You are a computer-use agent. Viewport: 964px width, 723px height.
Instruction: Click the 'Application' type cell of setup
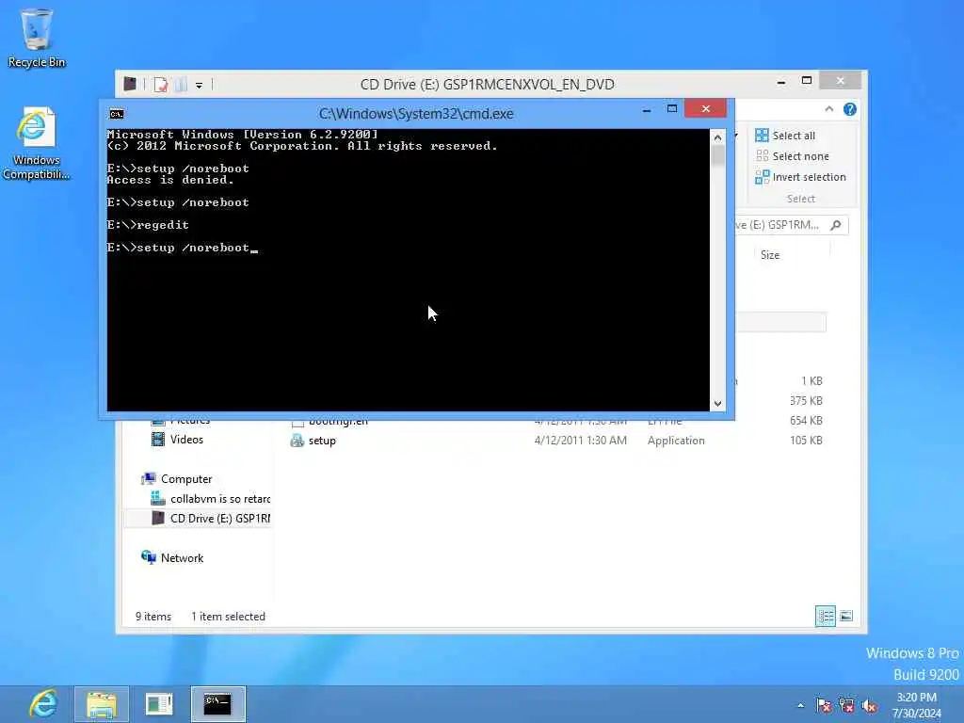[676, 441]
